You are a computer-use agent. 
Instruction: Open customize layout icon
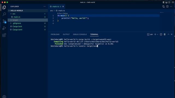[x=173, y=2]
